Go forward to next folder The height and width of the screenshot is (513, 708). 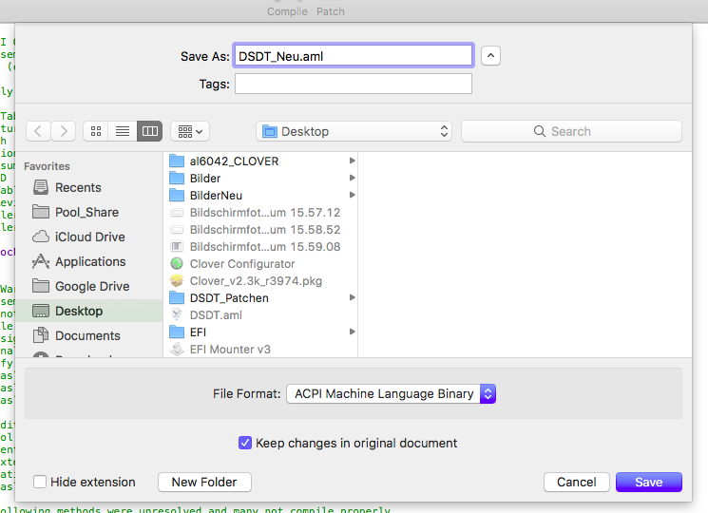pos(64,131)
